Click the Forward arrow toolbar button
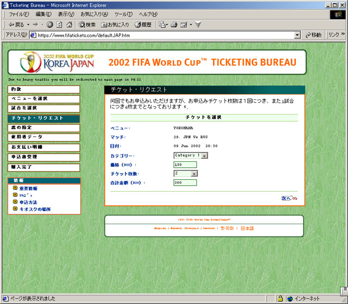 [35, 24]
